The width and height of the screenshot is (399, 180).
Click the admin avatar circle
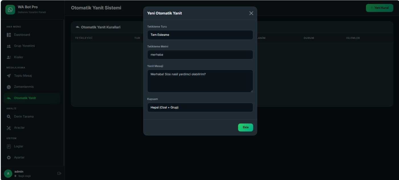click(8, 173)
